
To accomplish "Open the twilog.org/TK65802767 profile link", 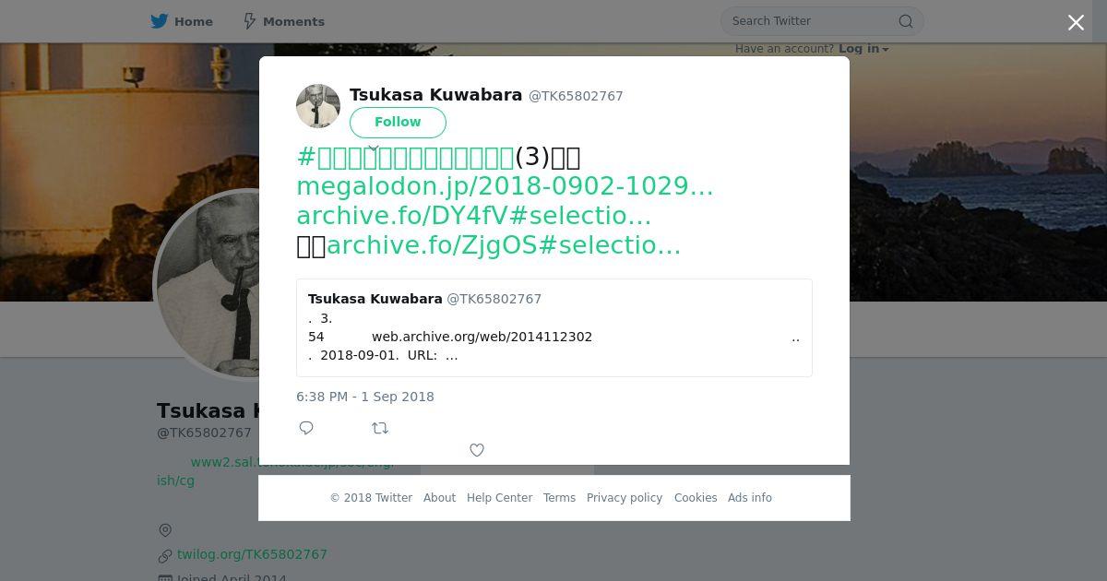I will pyautogui.click(x=252, y=554).
